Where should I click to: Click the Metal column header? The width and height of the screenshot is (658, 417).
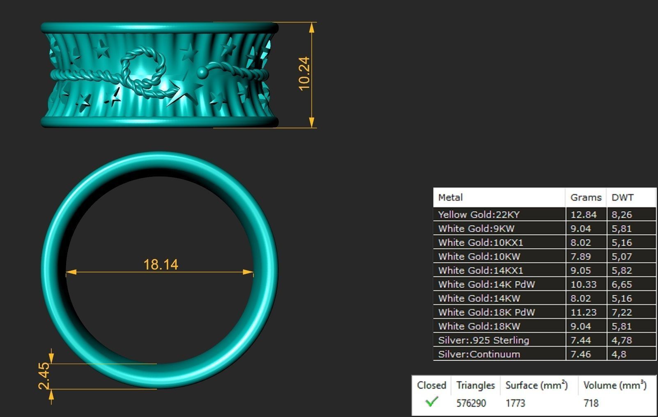pyautogui.click(x=450, y=197)
